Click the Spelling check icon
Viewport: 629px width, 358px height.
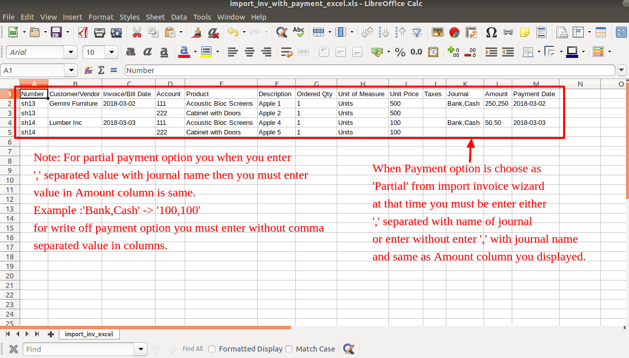click(298, 33)
